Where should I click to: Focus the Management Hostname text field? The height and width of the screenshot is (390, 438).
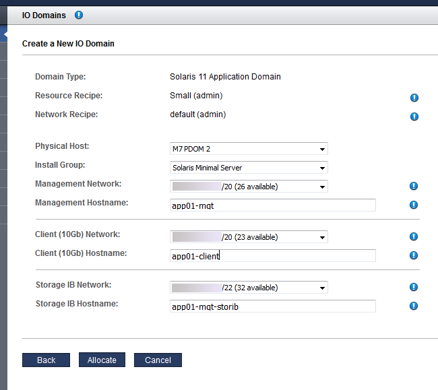pos(273,205)
